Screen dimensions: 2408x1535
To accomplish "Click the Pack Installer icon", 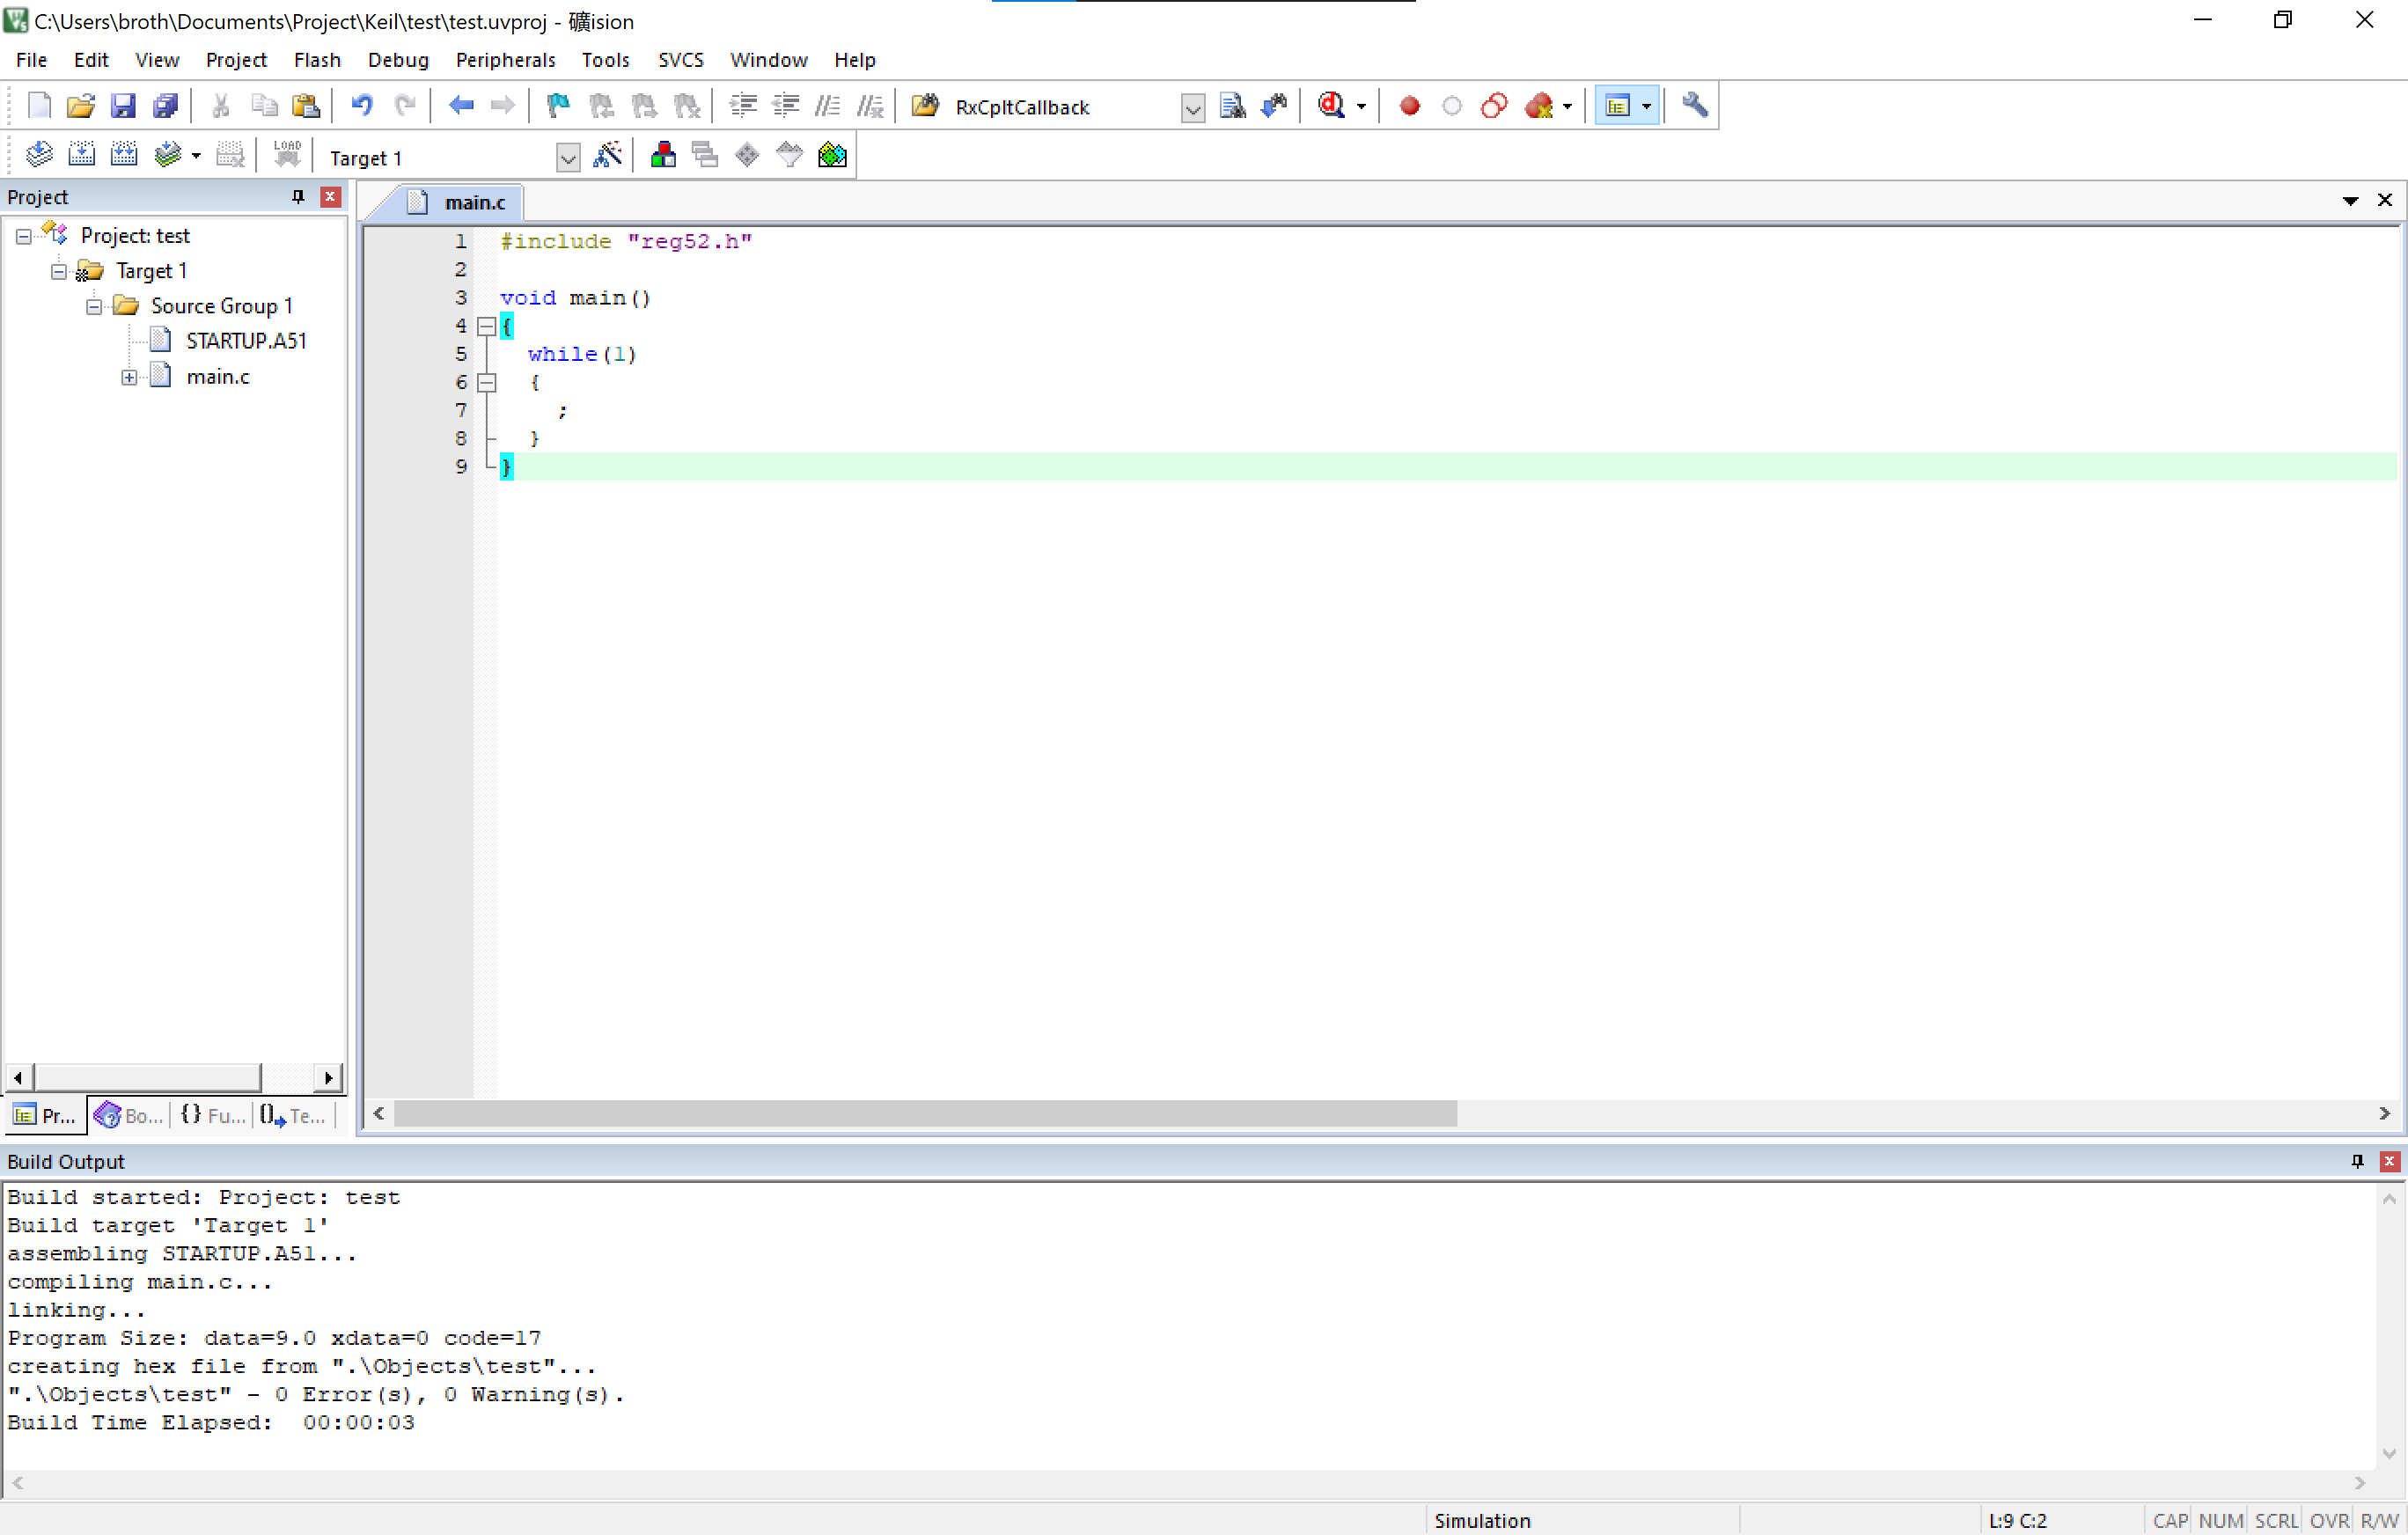I will [832, 155].
